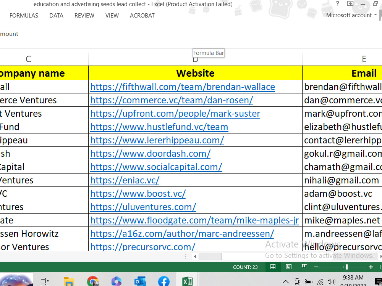Open the commerce.vc dan-rosen link
The width and height of the screenshot is (382, 286).
click(x=172, y=100)
